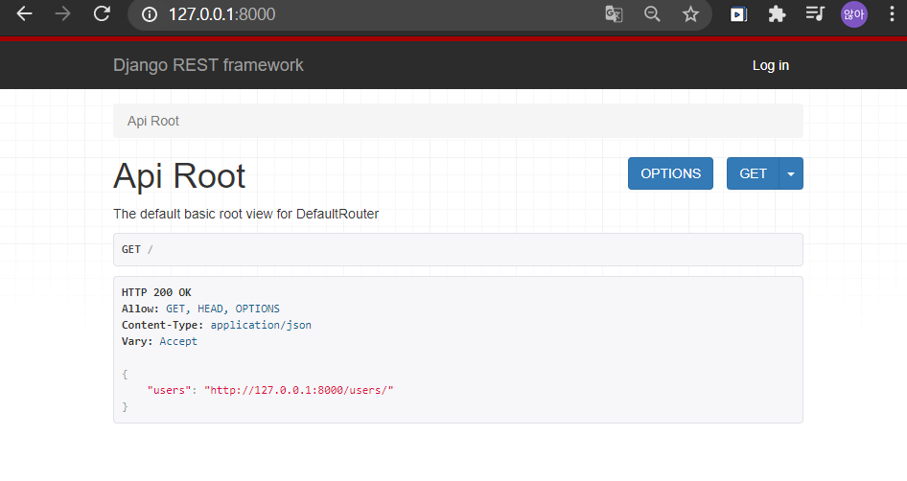Reload the current page
This screenshot has height=481, width=907.
click(x=102, y=13)
